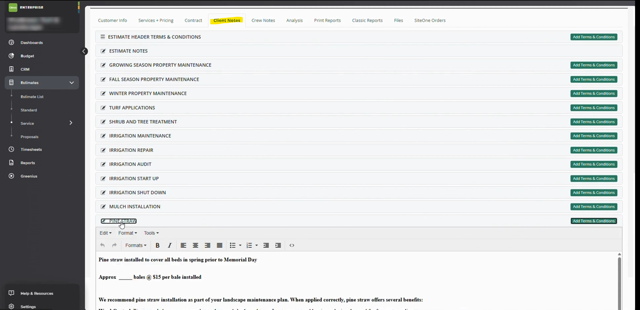Click the Dashboards sidebar icon
Viewport: 640px width, 310px height.
(x=11, y=42)
